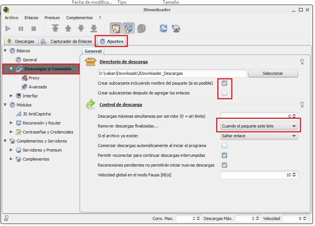This screenshot has height=226, width=315.
Task: Click the Avanzado tree item icon
Action: tap(25, 87)
